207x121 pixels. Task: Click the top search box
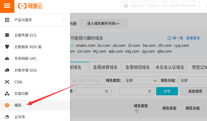click(160, 6)
